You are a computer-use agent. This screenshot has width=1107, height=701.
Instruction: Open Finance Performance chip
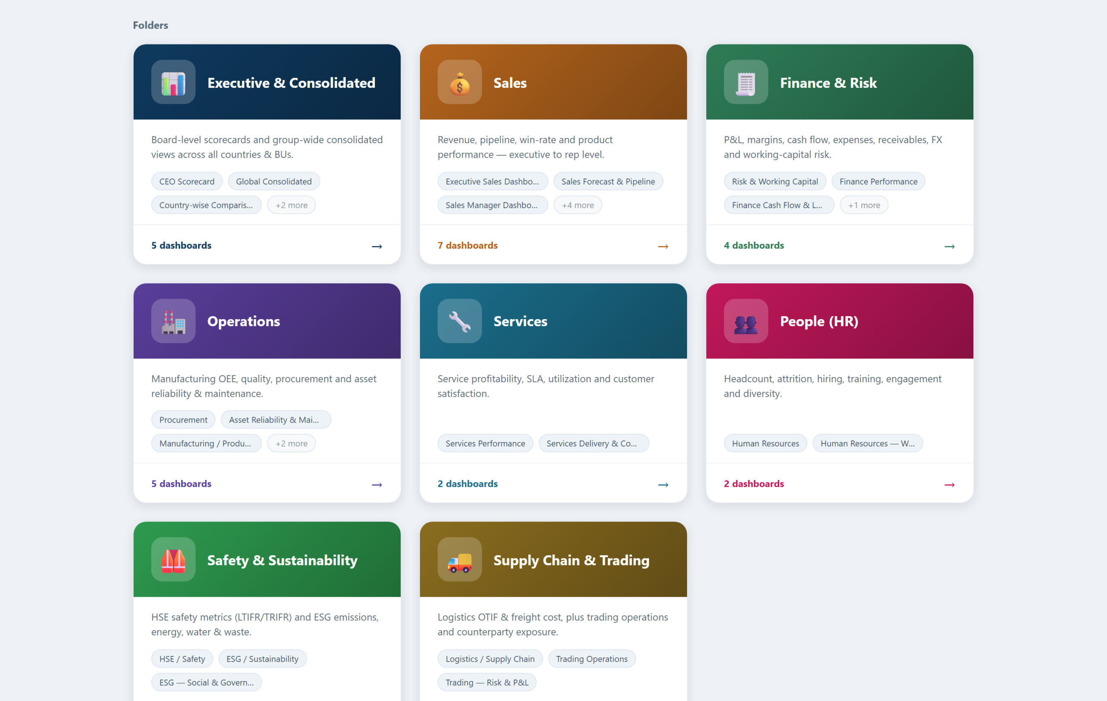[879, 181]
